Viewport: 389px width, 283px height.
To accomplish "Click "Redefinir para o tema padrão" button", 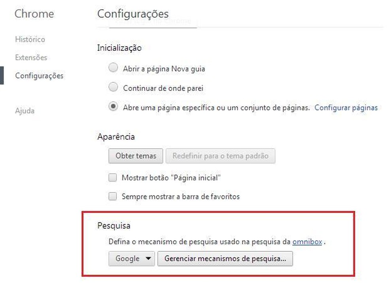I will pyautogui.click(x=220, y=156).
